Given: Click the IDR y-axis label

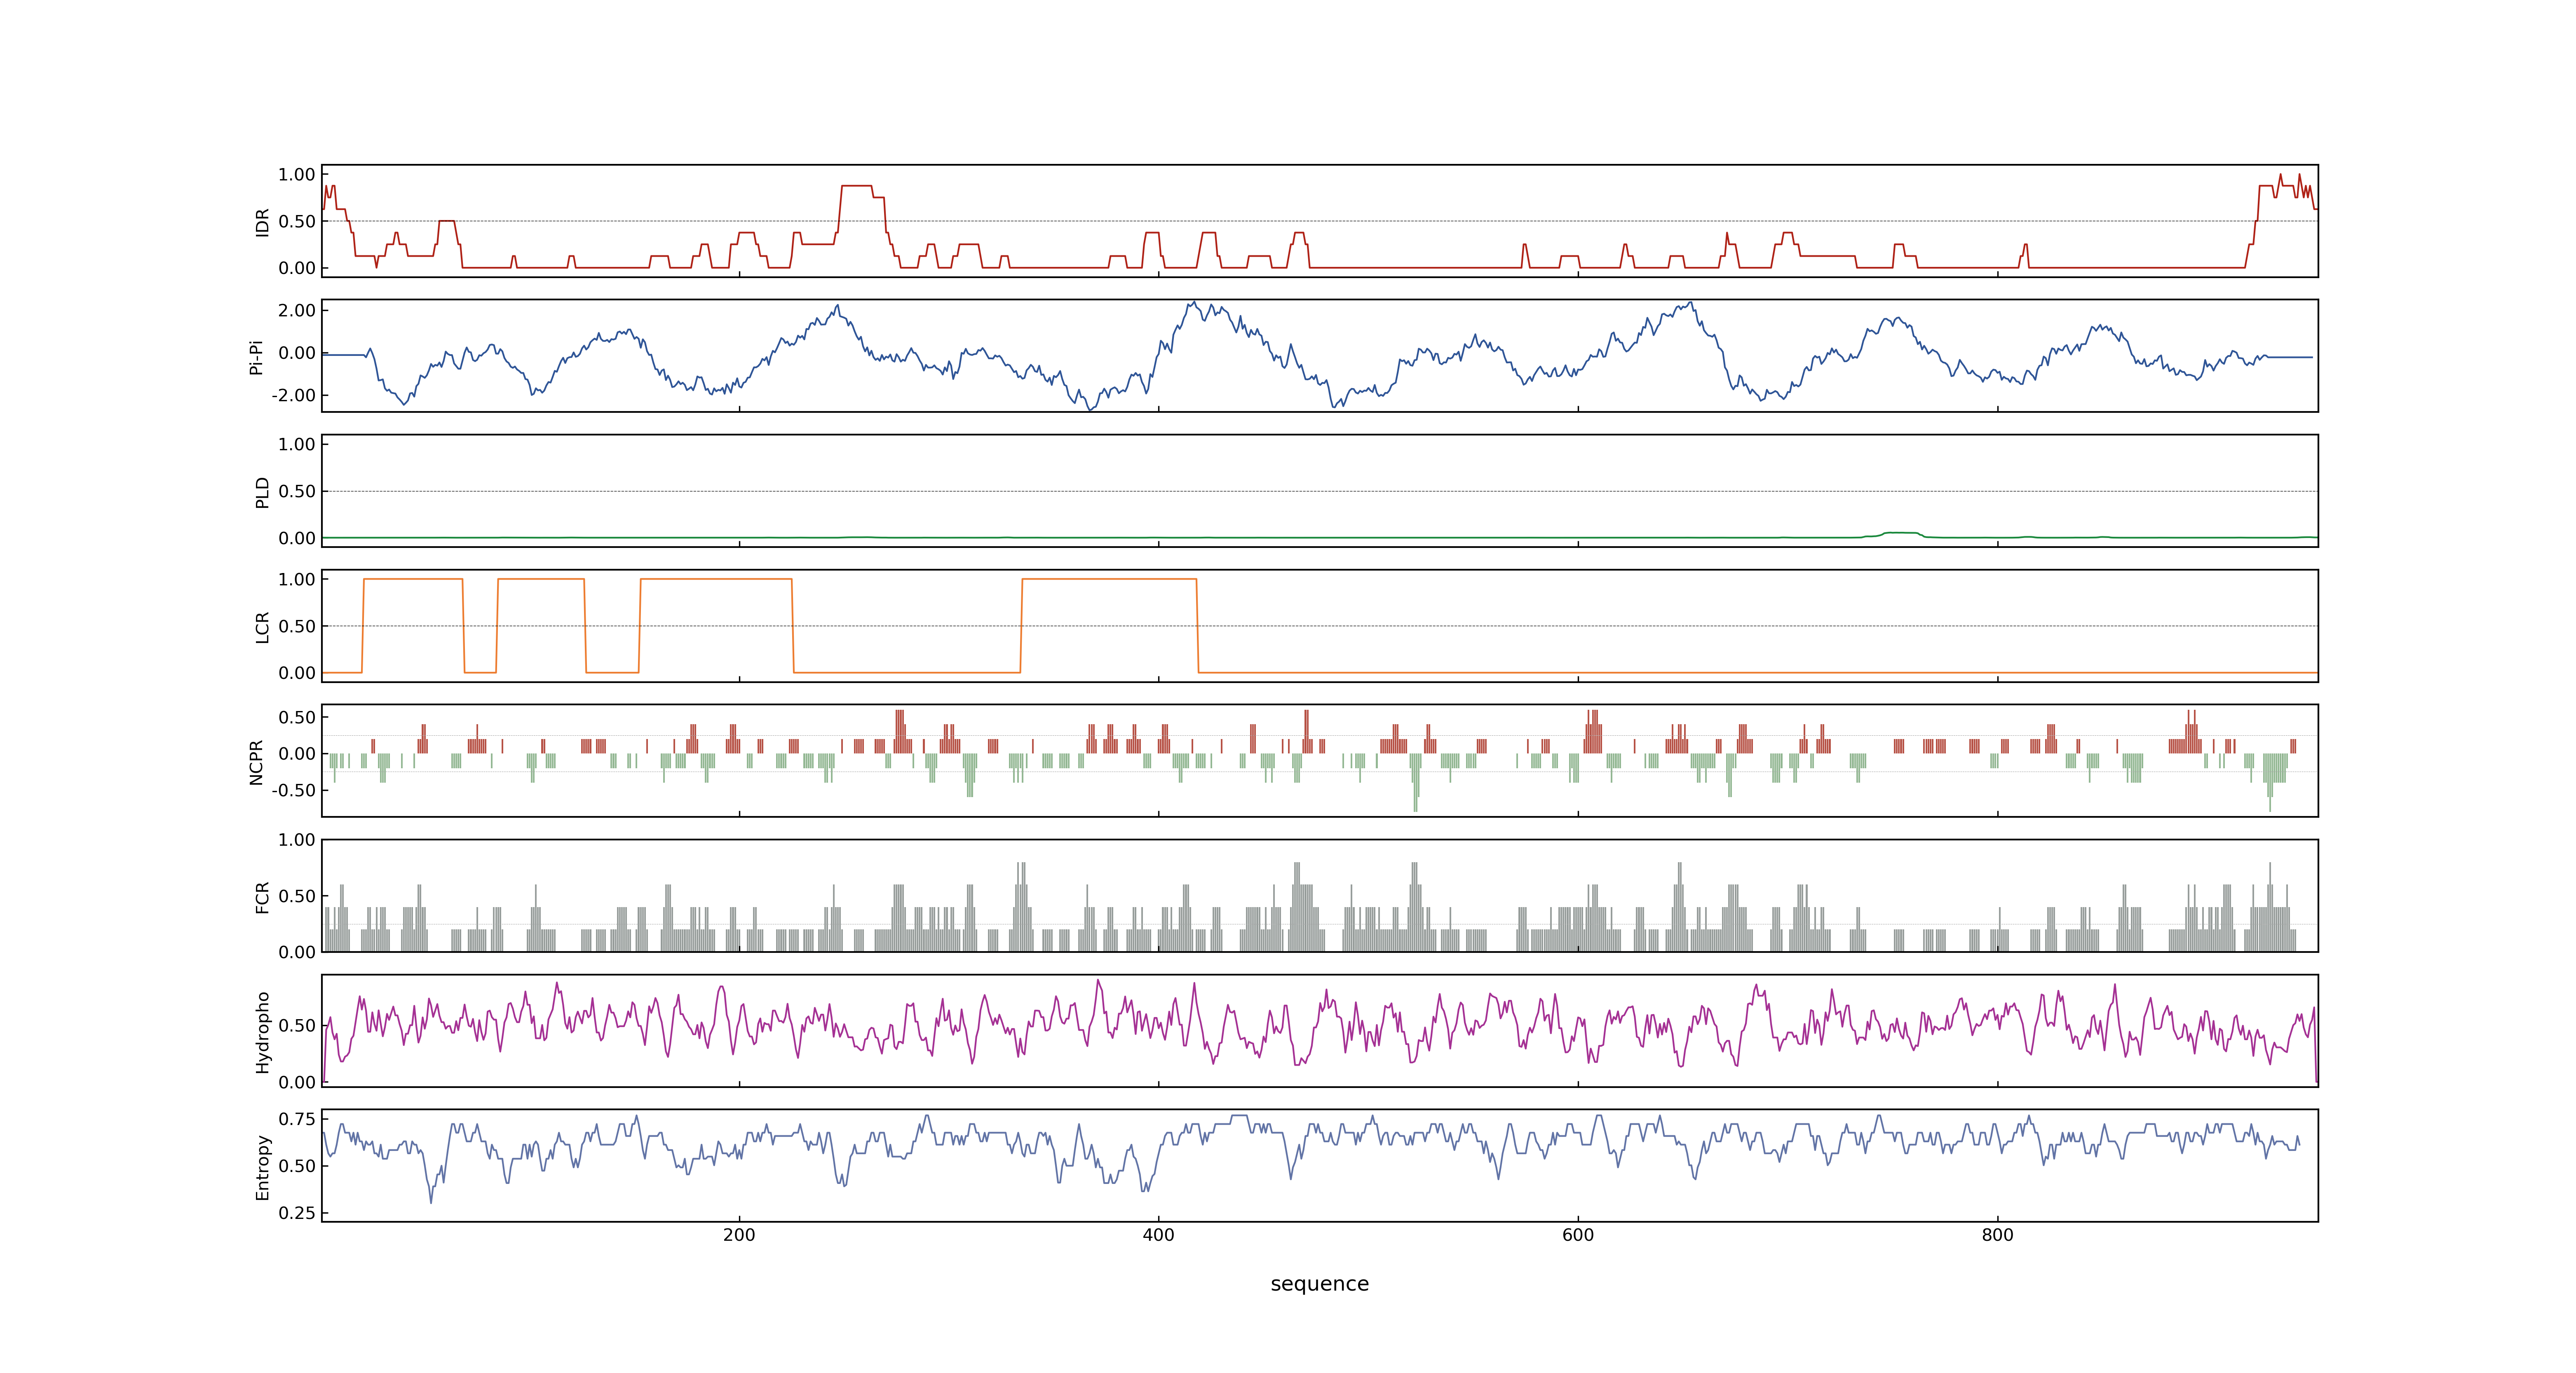Looking at the screenshot, I should coord(262,222).
